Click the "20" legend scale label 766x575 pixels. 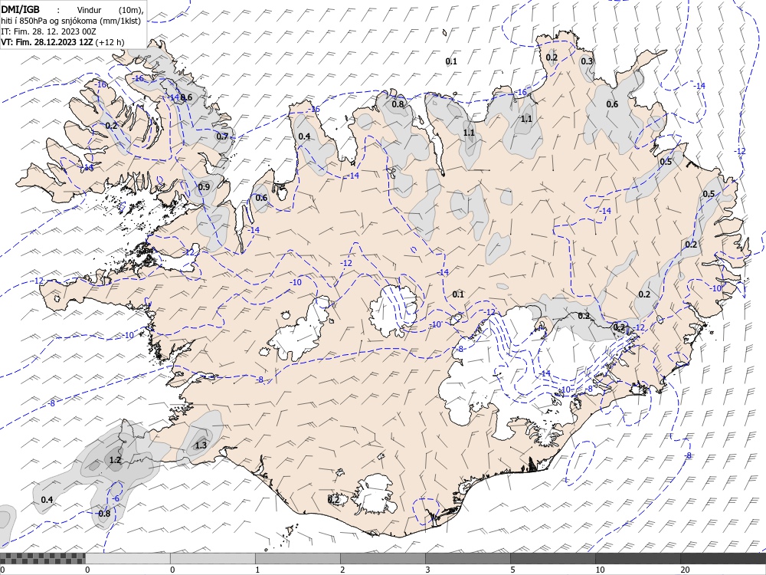685,570
